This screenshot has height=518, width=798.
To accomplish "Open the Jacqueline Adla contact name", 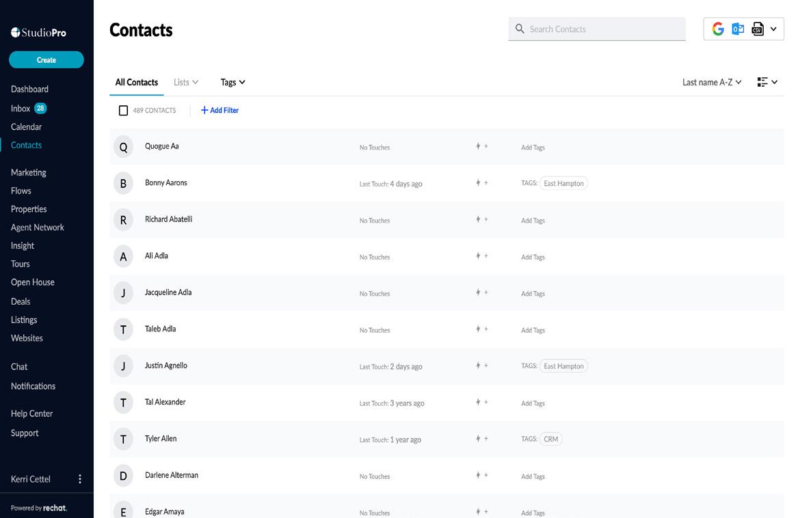I will [x=168, y=292].
